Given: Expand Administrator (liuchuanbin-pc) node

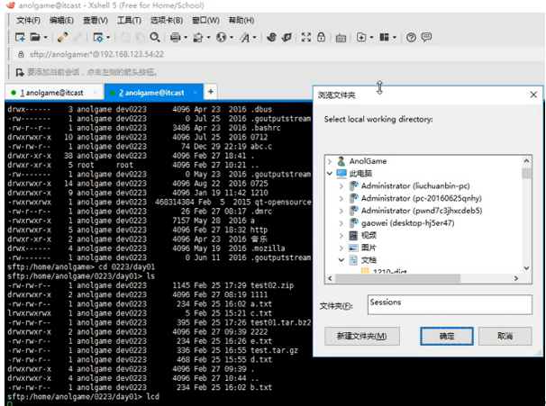Looking at the screenshot, I should pyautogui.click(x=341, y=185).
